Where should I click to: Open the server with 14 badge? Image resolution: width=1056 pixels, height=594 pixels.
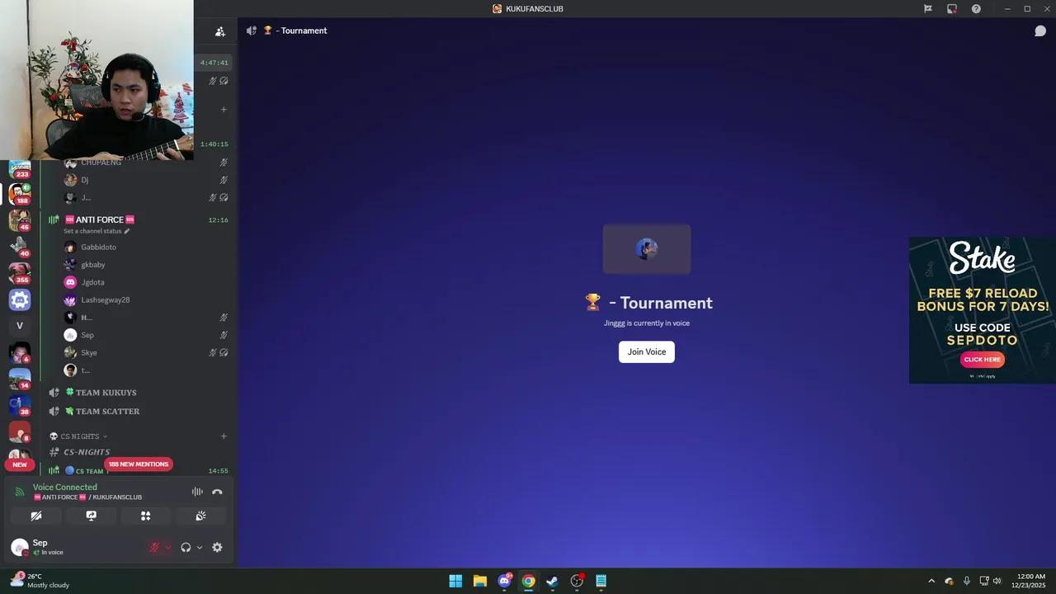(x=20, y=379)
